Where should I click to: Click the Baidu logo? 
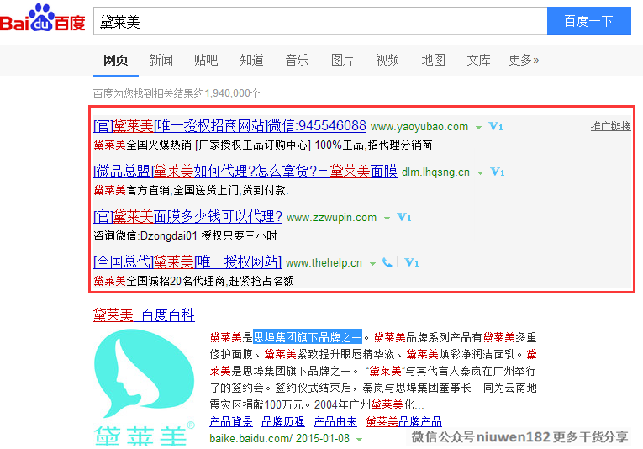(43, 18)
